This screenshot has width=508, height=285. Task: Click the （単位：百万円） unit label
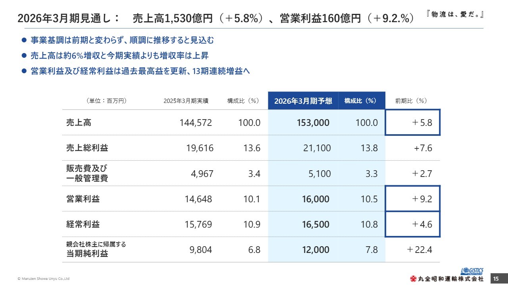pos(106,101)
